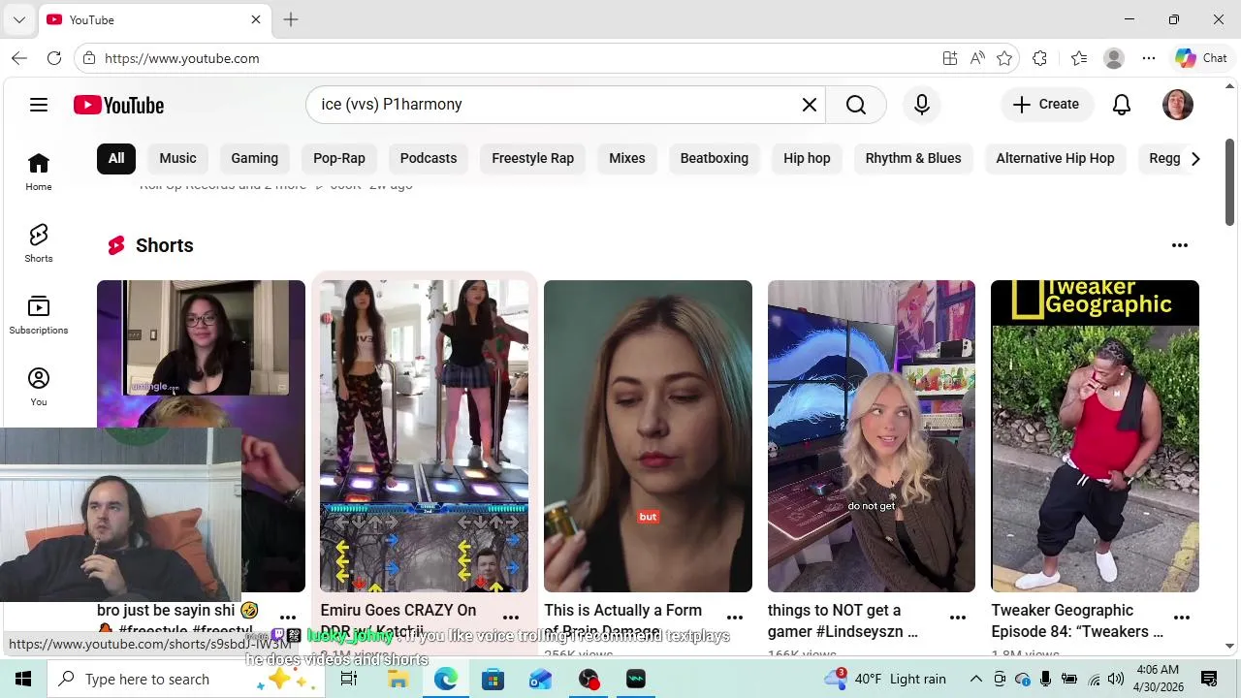Open the Windows Start menu

click(x=23, y=679)
